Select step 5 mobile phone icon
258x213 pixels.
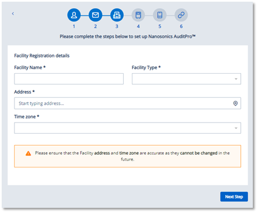point(160,15)
